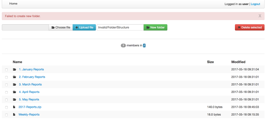The image size is (267, 123).
Task: Click the folder icon beside May Reports
Action: (x=14, y=100)
